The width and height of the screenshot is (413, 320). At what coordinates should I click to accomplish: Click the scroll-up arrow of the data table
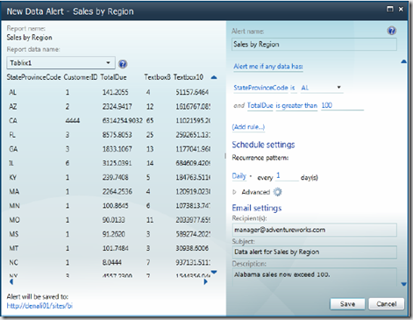point(214,77)
